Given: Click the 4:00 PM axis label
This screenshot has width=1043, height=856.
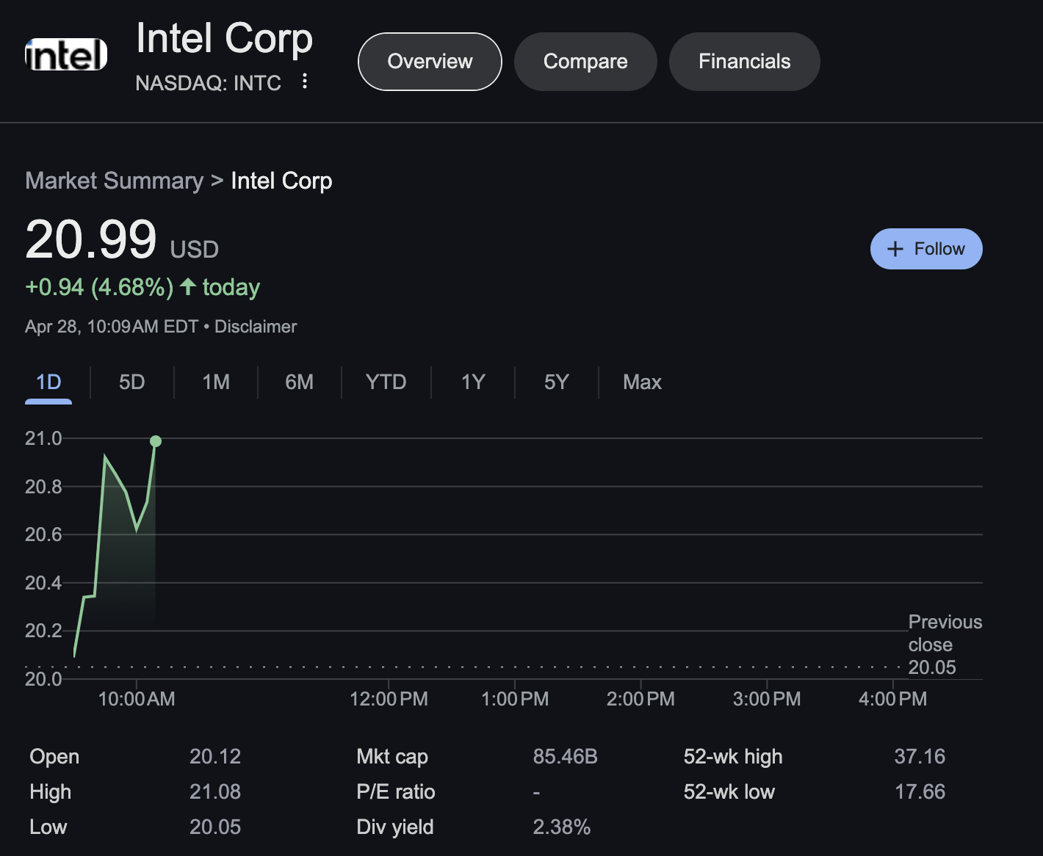Looking at the screenshot, I should pos(892,698).
